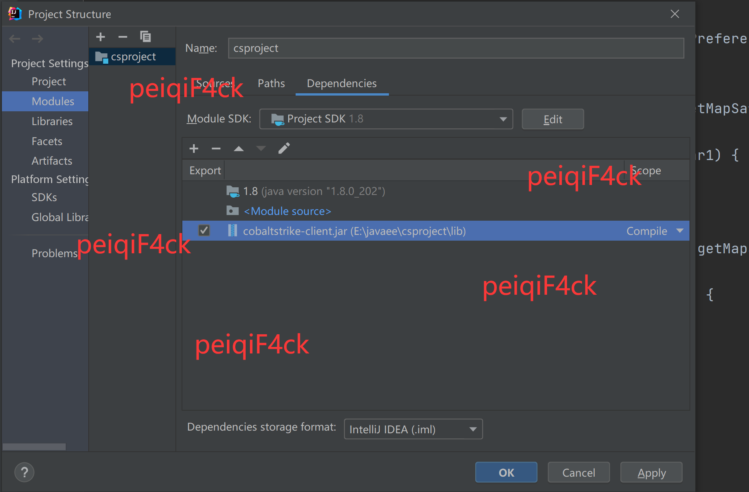Image resolution: width=749 pixels, height=492 pixels.
Task: Select Modules in the sidebar
Action: pos(45,101)
